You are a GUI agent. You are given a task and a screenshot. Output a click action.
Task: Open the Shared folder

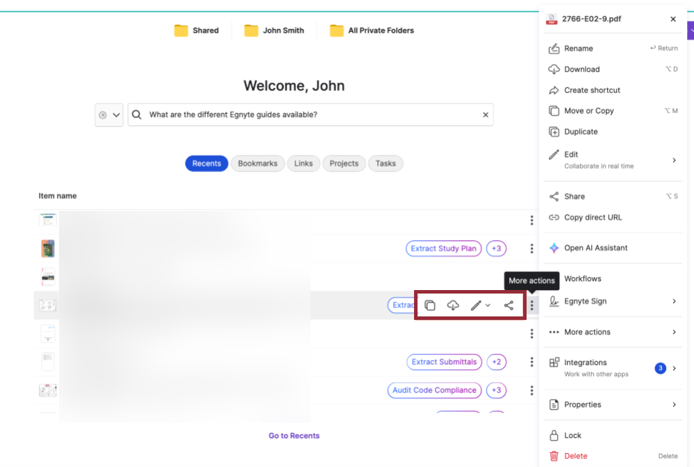[x=196, y=31]
